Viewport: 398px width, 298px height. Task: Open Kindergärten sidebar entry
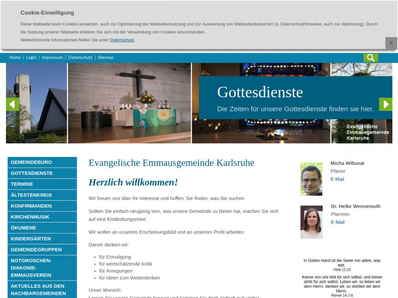(31, 239)
